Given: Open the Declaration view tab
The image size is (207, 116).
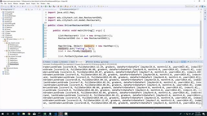Looking at the screenshot, I should point(64,62).
